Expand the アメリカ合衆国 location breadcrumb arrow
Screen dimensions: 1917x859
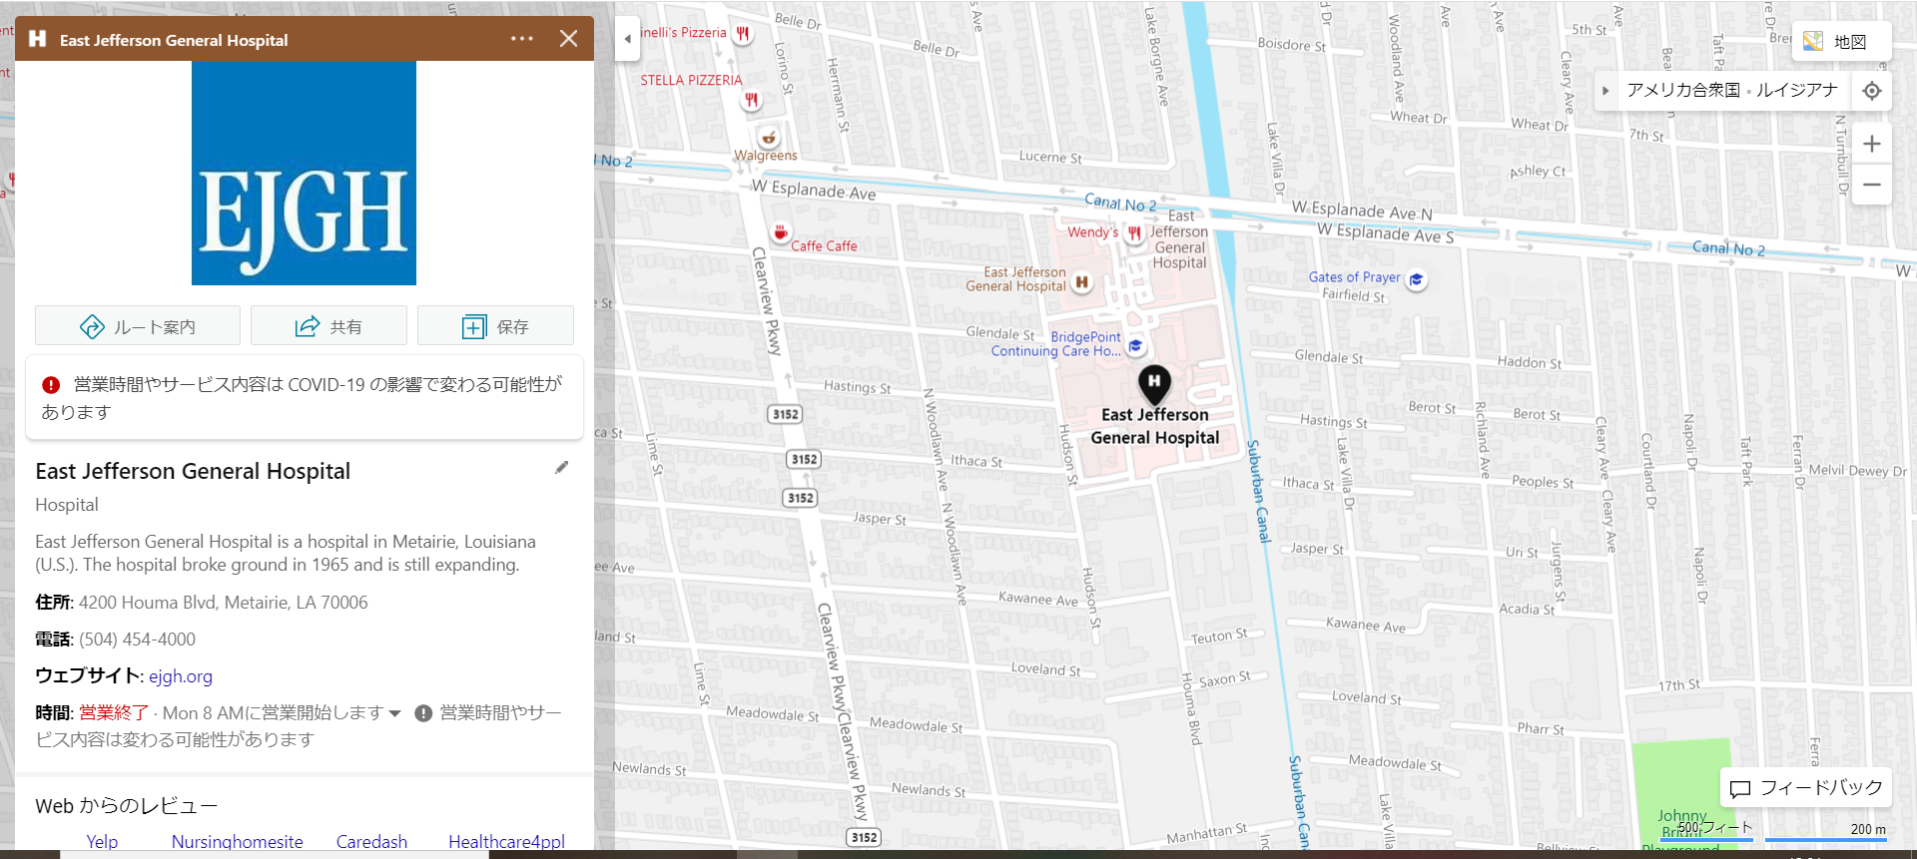coord(1605,91)
